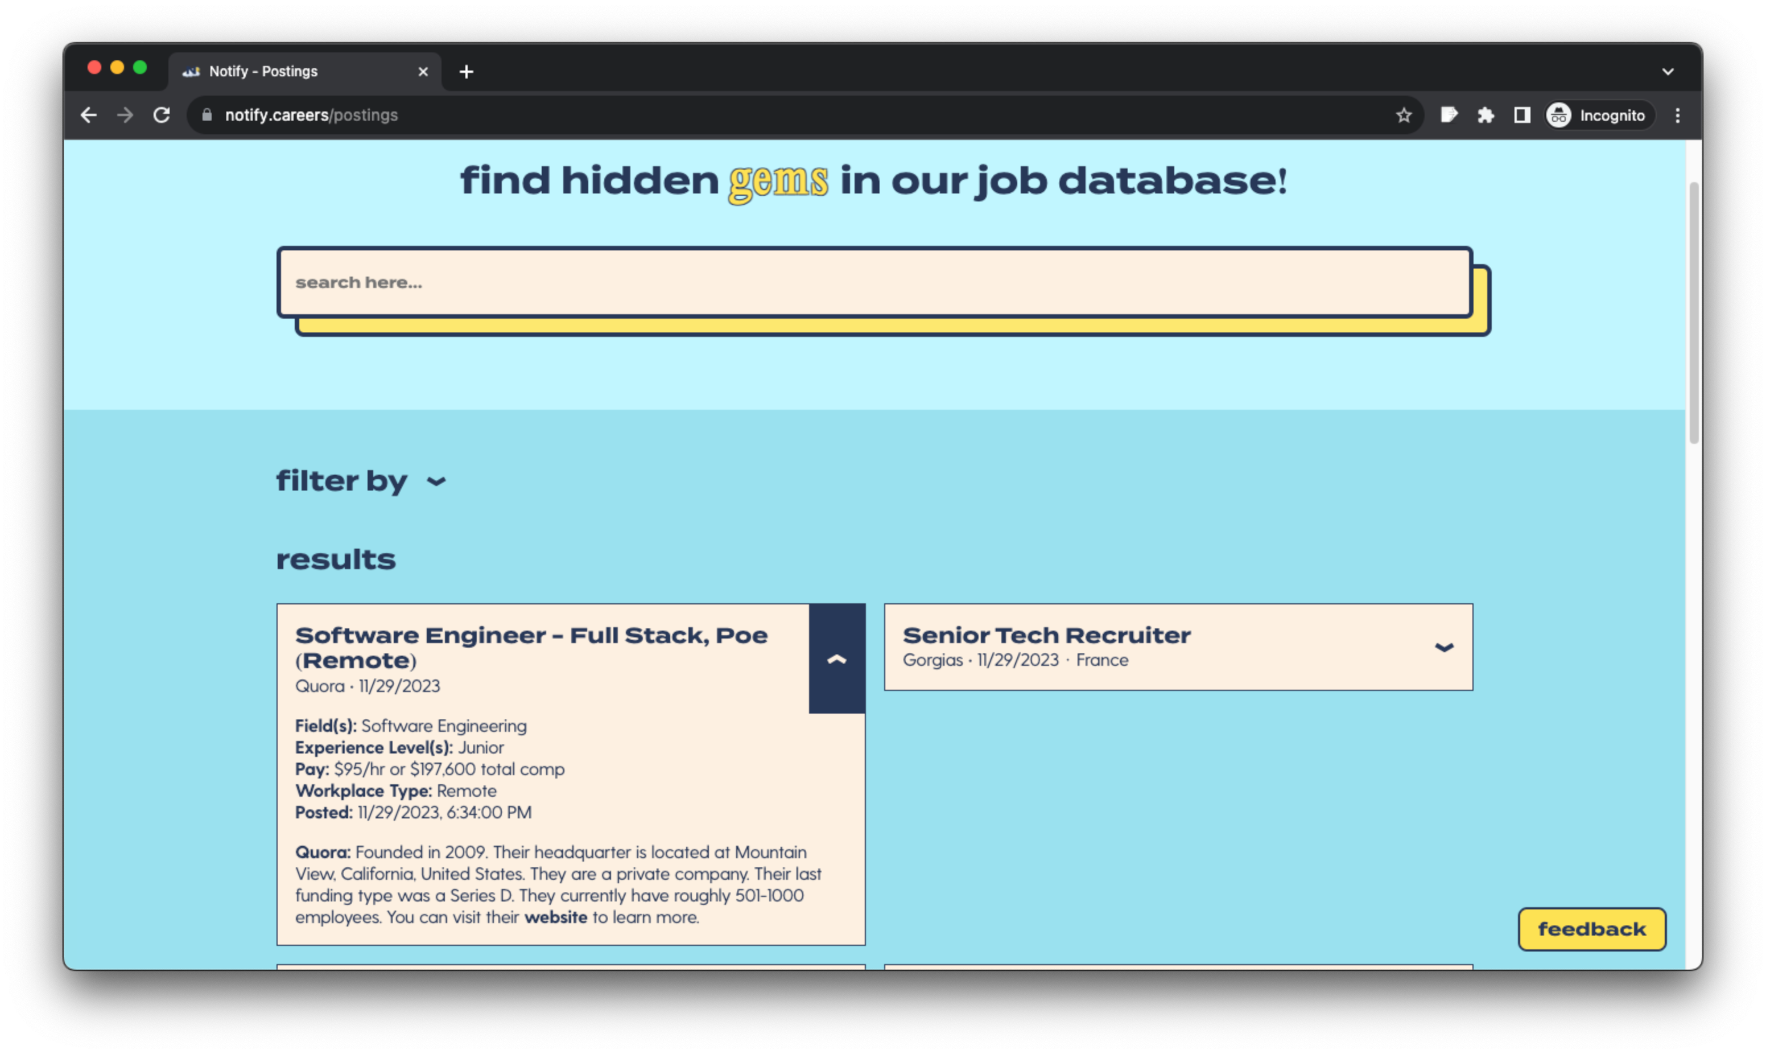This screenshot has height=1054, width=1766.
Task: Click the yellow feedback button
Action: coord(1591,929)
